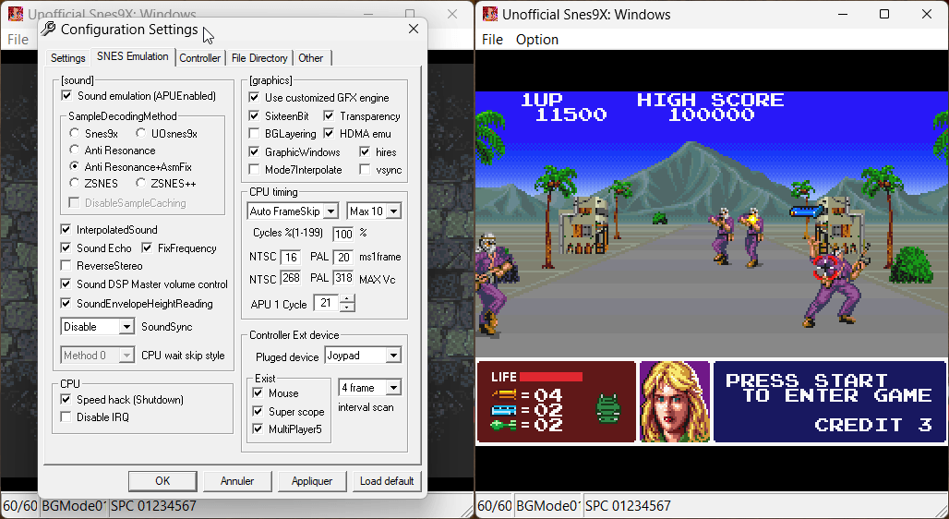This screenshot has width=949, height=519.
Task: Disable Sound Echo checkbox
Action: (66, 247)
